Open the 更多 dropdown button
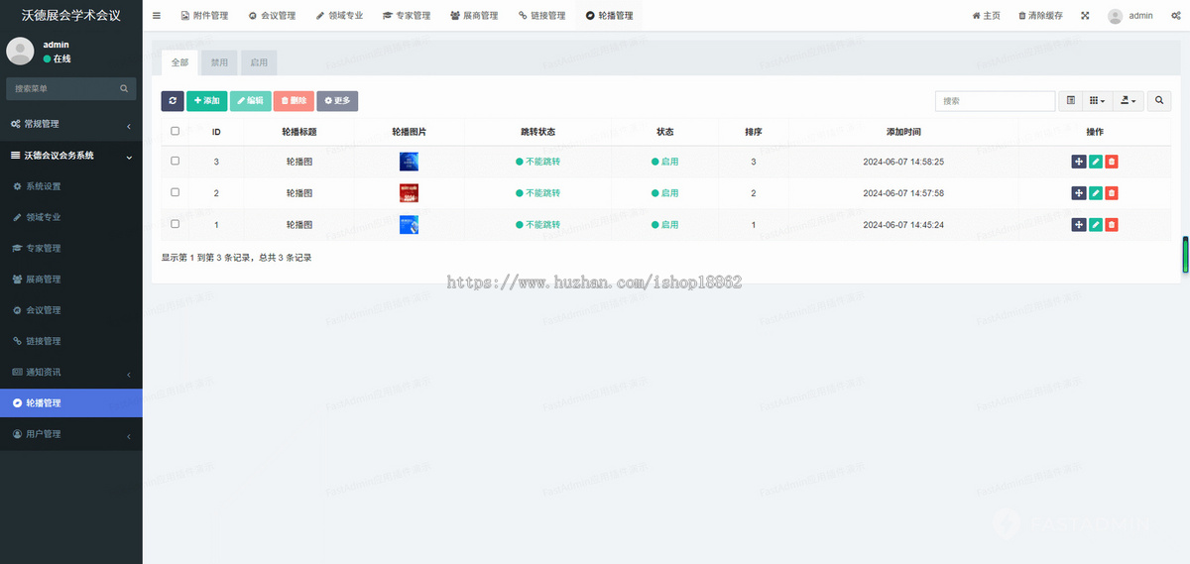The height and width of the screenshot is (564, 1190). coord(337,101)
